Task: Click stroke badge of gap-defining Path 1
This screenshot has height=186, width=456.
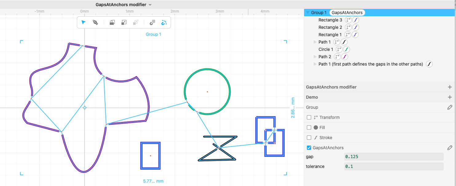Action: tap(429, 64)
